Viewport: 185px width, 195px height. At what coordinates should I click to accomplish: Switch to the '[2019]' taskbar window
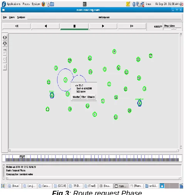pos(60,186)
